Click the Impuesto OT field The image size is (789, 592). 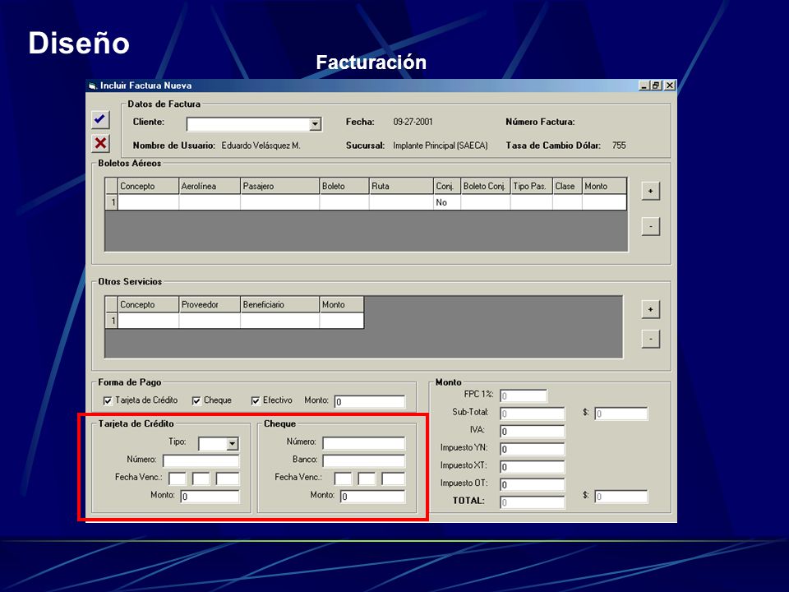pyautogui.click(x=533, y=485)
